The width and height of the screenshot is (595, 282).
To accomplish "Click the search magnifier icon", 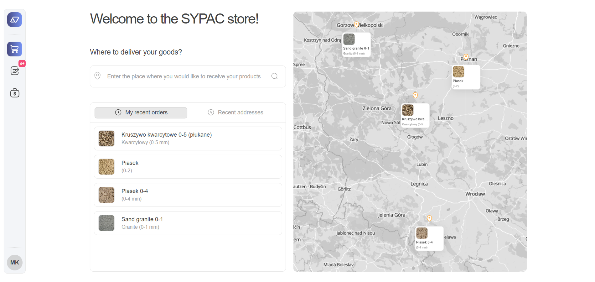I will tap(274, 76).
